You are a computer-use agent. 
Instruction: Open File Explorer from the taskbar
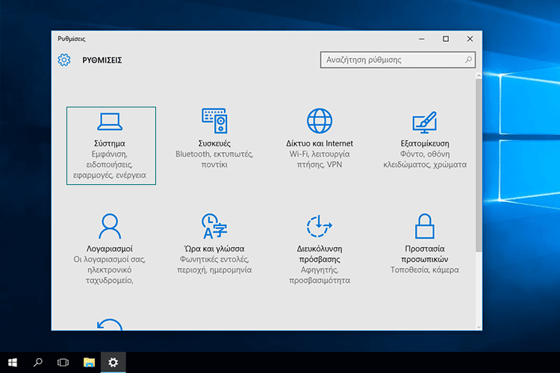89,363
